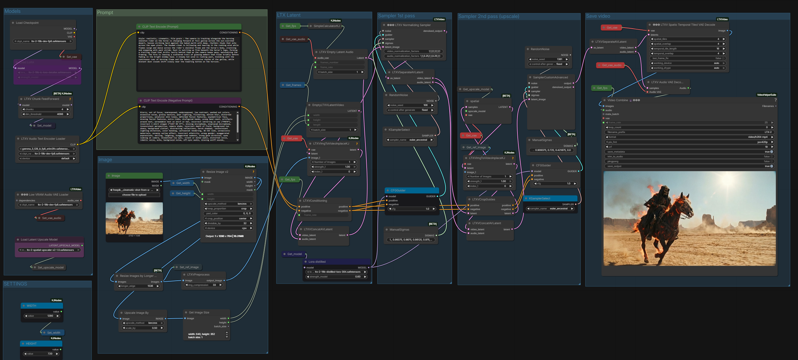Collapse the LTXV Empty Latent Audio node dot

(316, 52)
